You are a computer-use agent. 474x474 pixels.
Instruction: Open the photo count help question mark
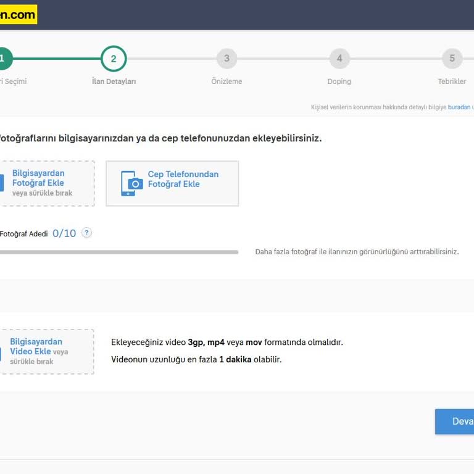tap(87, 233)
